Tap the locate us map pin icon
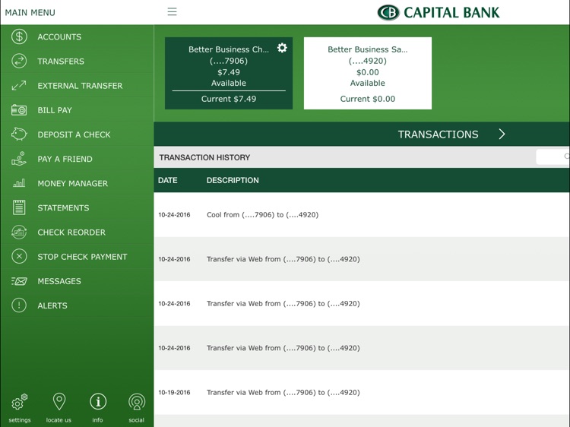The image size is (570, 427). [59, 402]
